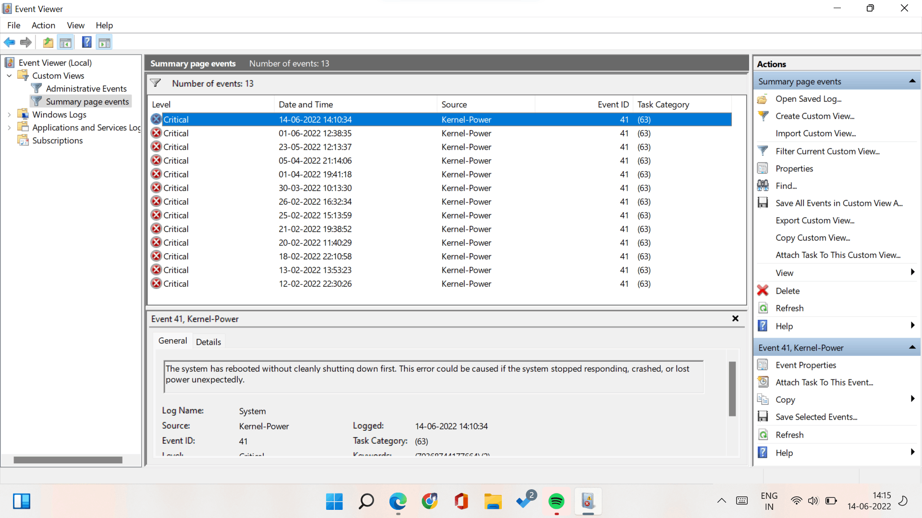Select Subscriptions in the tree
Screen dimensions: 922x518
click(57, 141)
